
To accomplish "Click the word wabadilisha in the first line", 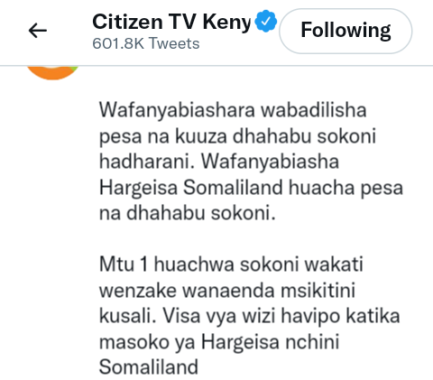I will click(x=314, y=110).
